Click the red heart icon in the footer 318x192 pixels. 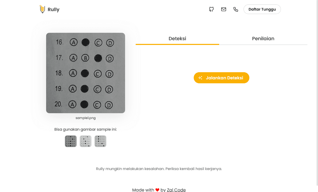(x=157, y=190)
